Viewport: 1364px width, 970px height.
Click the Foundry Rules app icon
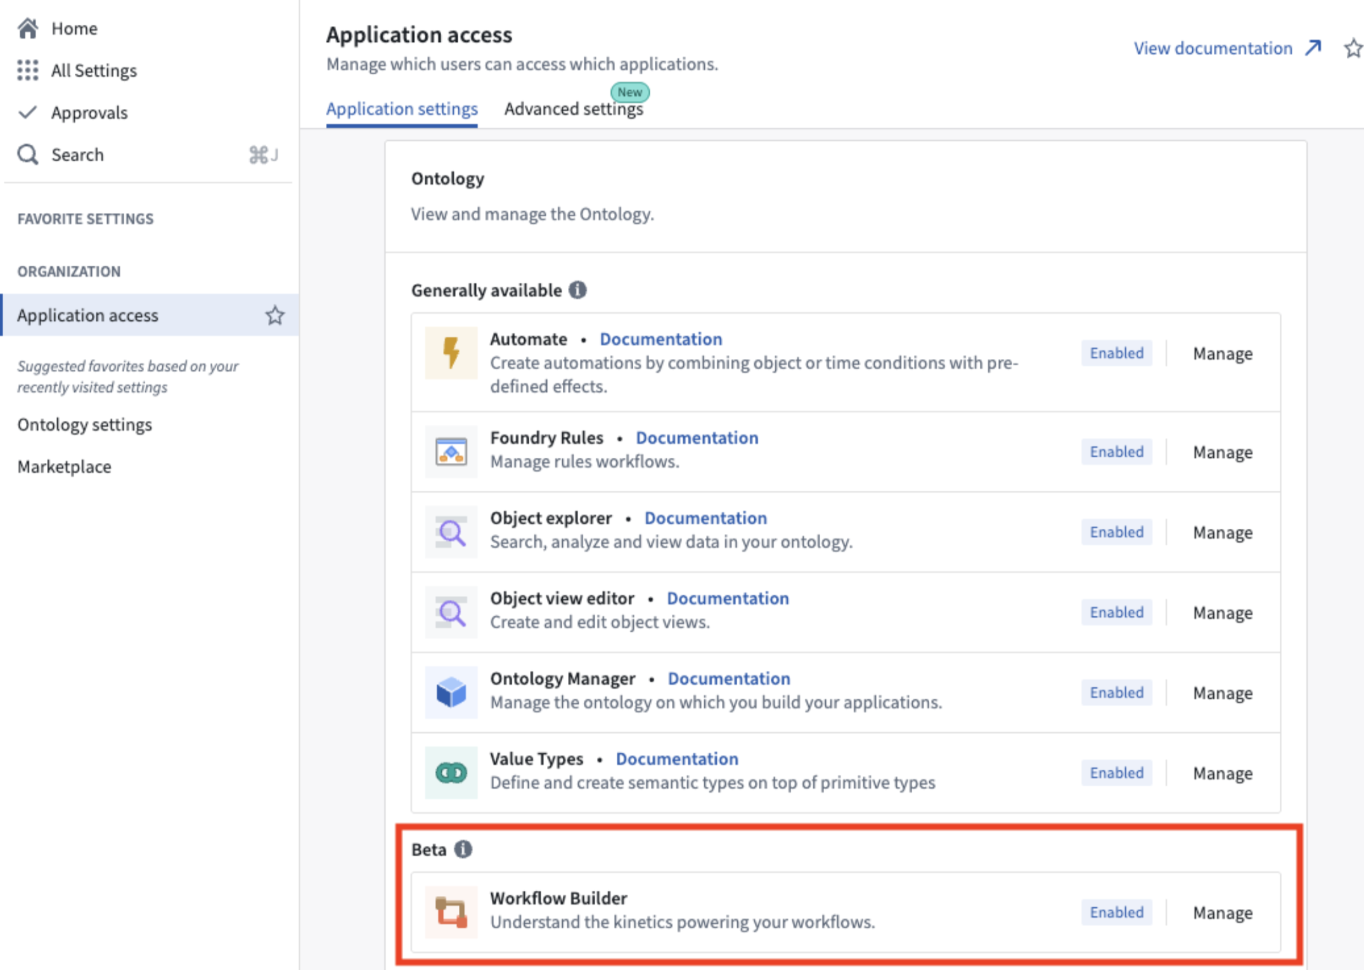point(451,451)
